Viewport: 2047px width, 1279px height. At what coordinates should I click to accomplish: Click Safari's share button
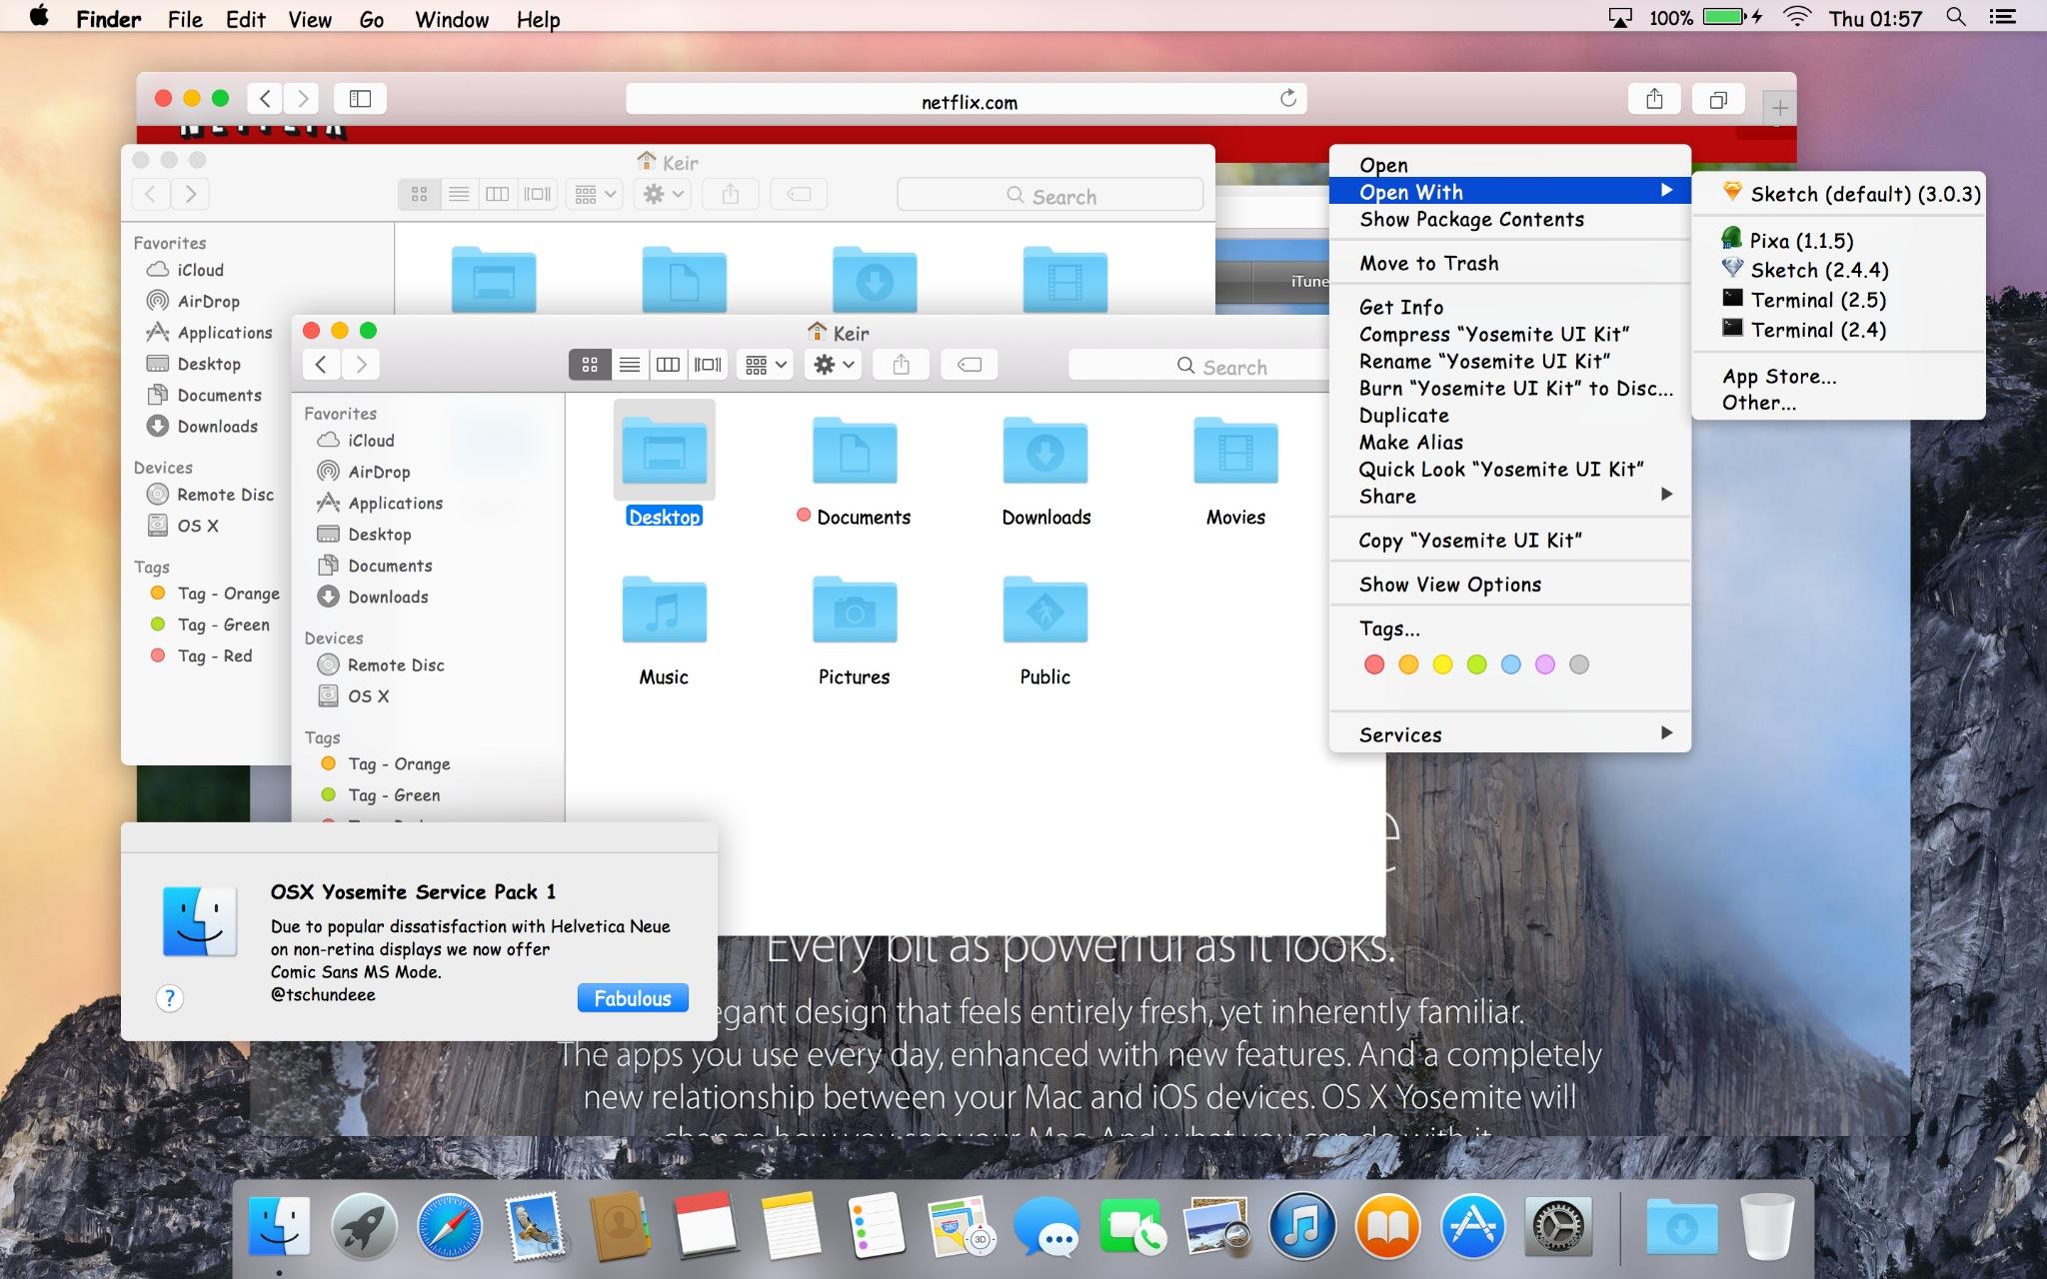[1654, 99]
